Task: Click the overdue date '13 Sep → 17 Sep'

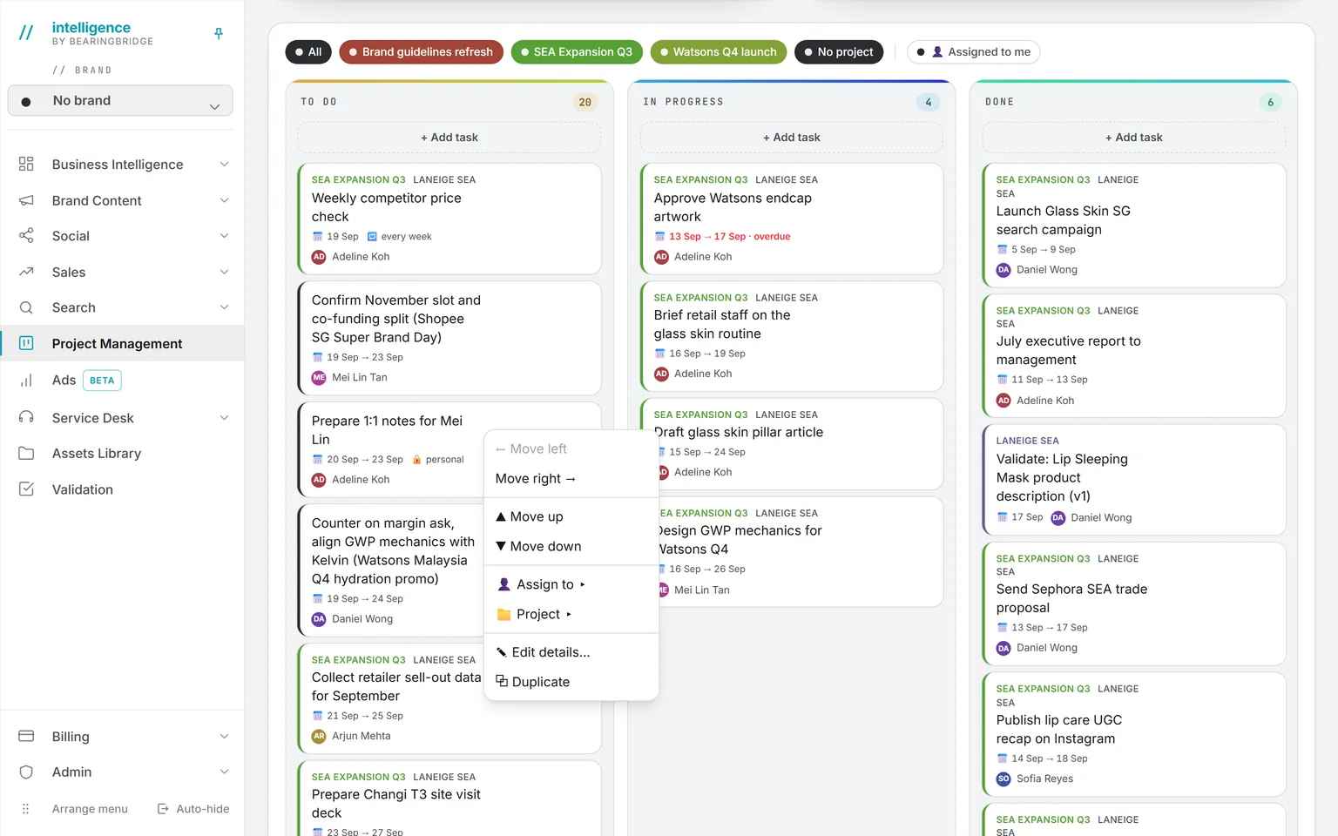Action: 707,237
